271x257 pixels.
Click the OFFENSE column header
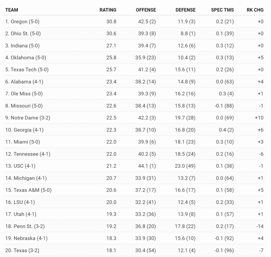pos(146,10)
